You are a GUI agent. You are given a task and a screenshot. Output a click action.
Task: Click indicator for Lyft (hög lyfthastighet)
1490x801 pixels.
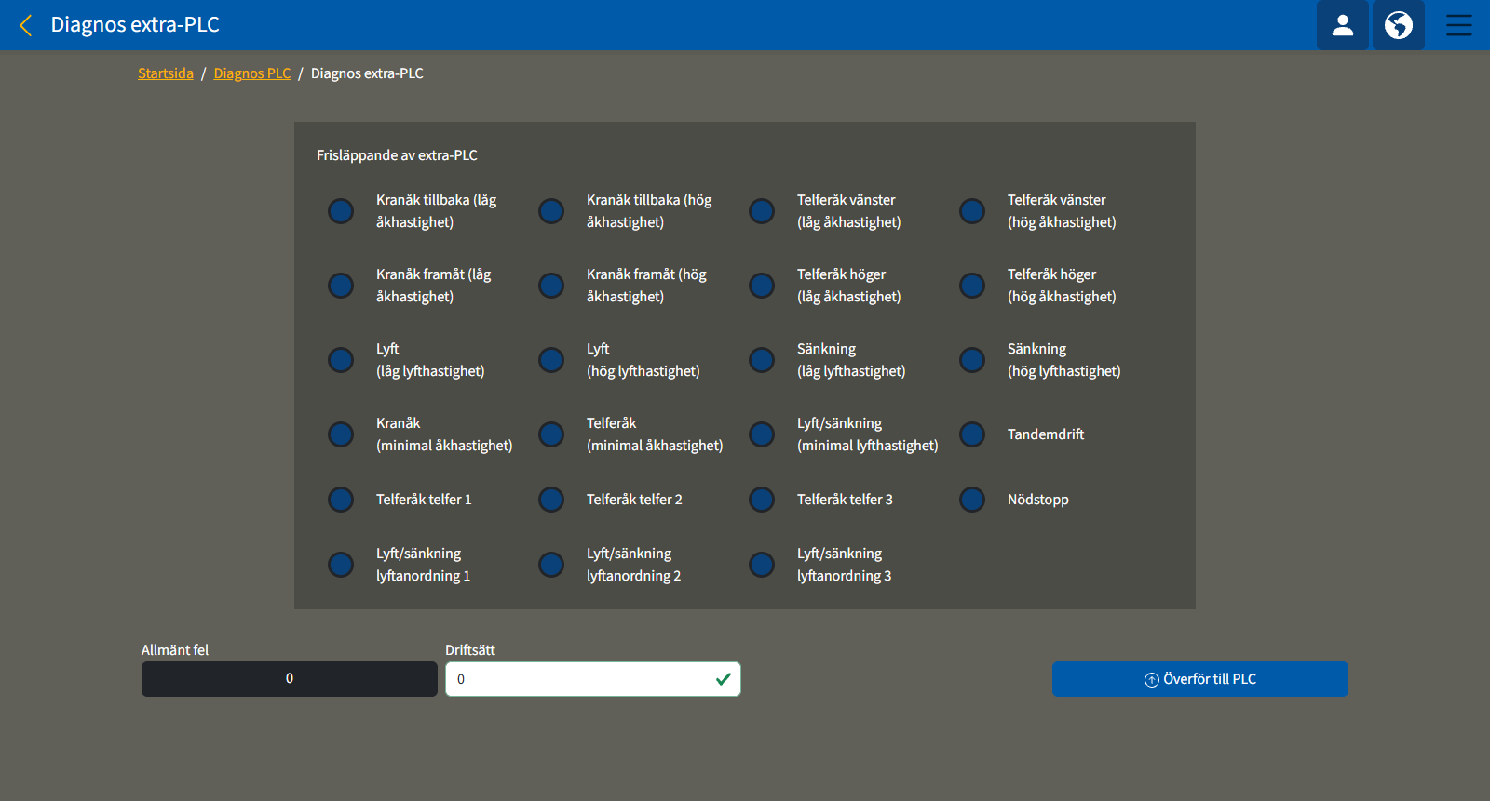coord(551,360)
